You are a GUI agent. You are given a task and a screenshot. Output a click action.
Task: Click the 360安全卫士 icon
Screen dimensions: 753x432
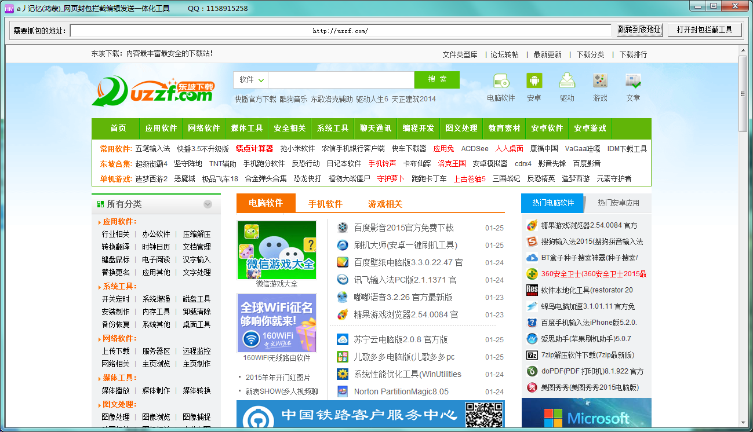click(532, 274)
